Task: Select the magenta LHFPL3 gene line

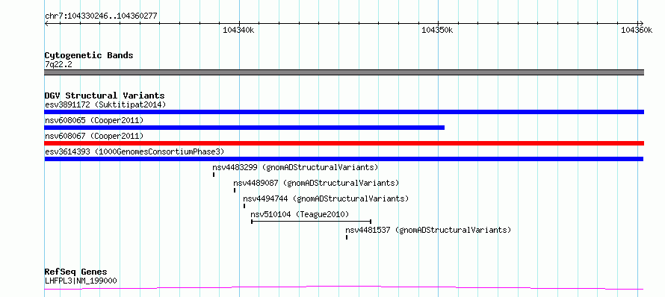Action: point(344,288)
